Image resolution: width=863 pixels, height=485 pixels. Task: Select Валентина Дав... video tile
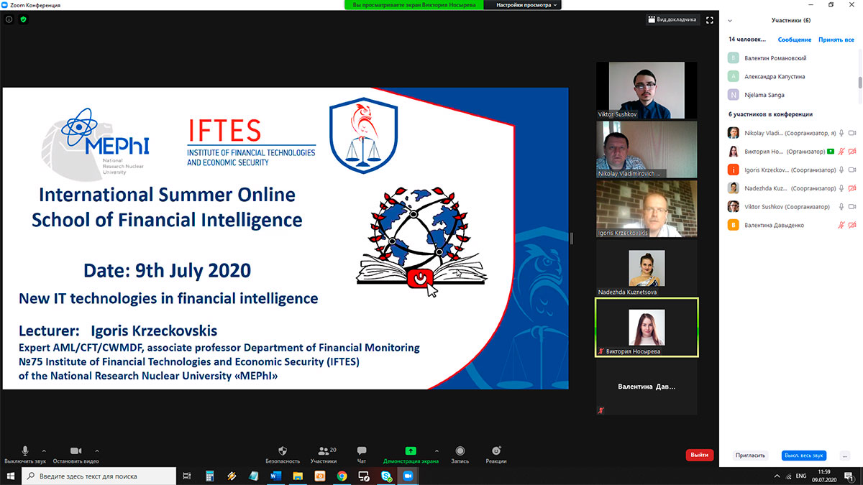[646, 387]
